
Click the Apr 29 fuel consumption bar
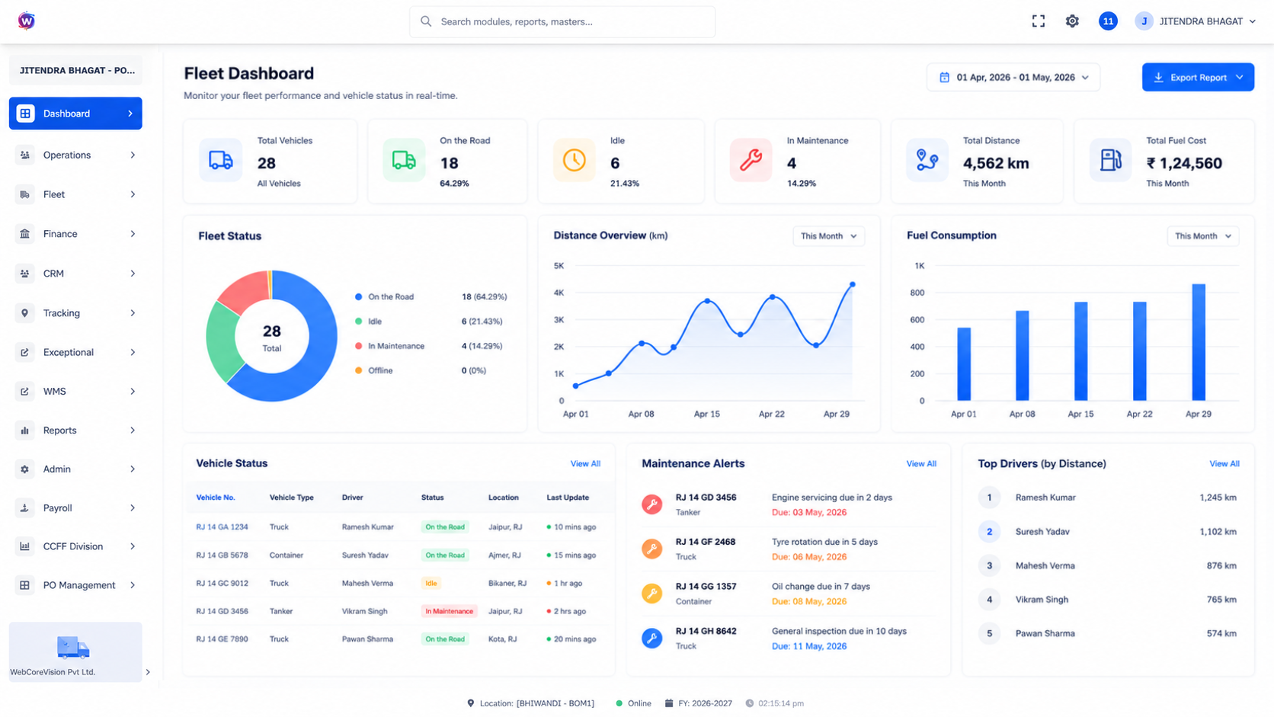tap(1199, 342)
